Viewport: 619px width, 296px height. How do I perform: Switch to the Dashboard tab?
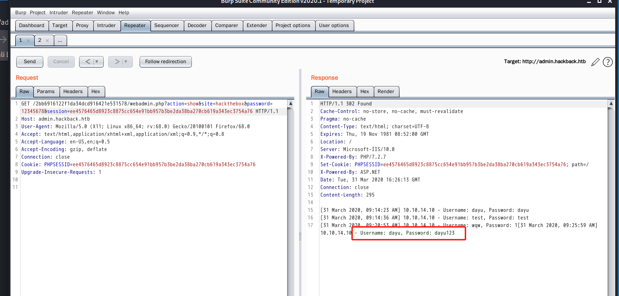point(32,26)
